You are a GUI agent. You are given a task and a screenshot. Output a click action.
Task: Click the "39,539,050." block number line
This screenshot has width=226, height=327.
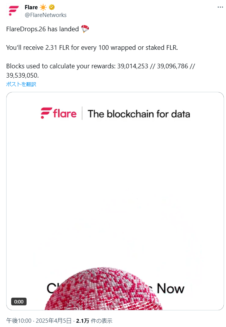[x=22, y=75]
